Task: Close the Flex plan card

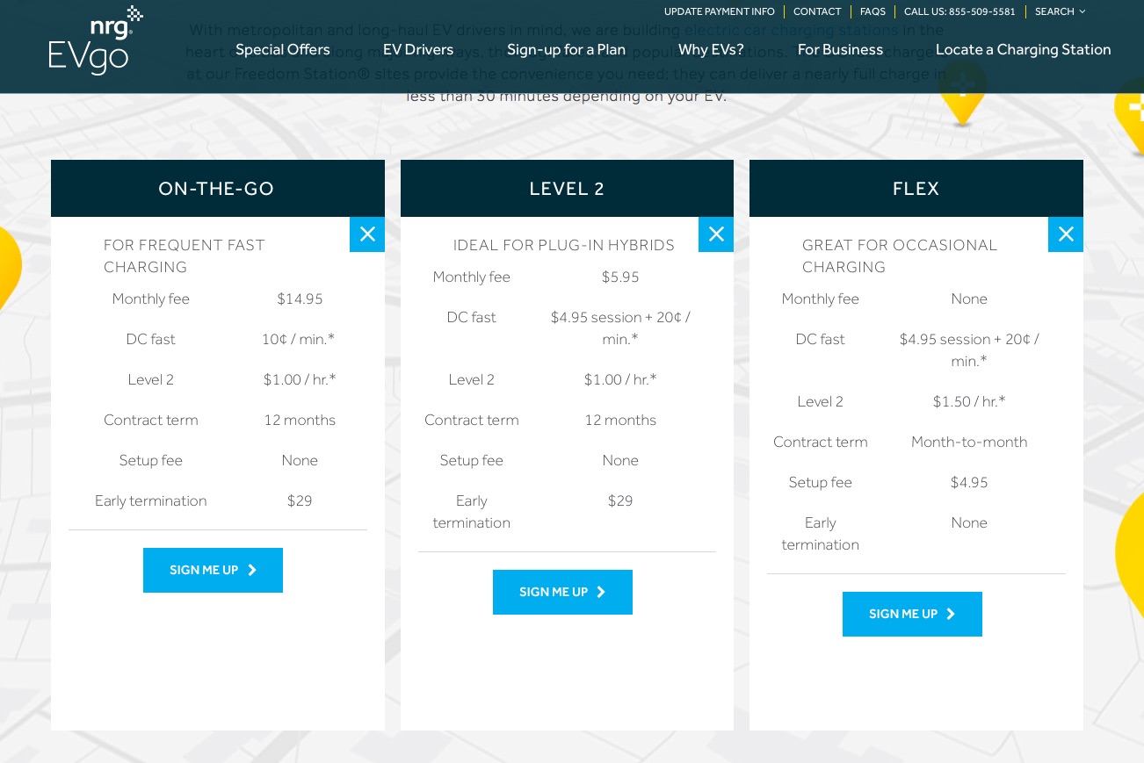Action: (x=1065, y=234)
